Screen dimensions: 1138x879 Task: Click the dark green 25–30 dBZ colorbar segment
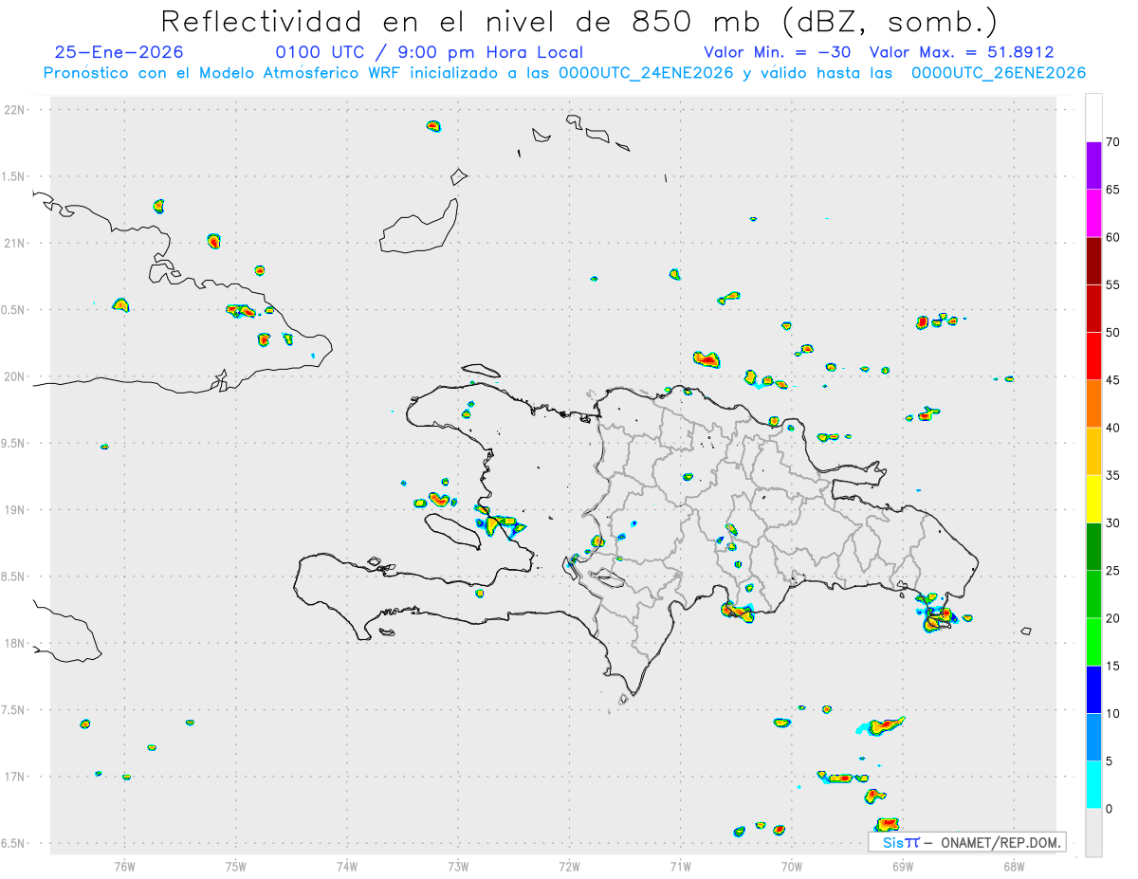tap(1093, 547)
